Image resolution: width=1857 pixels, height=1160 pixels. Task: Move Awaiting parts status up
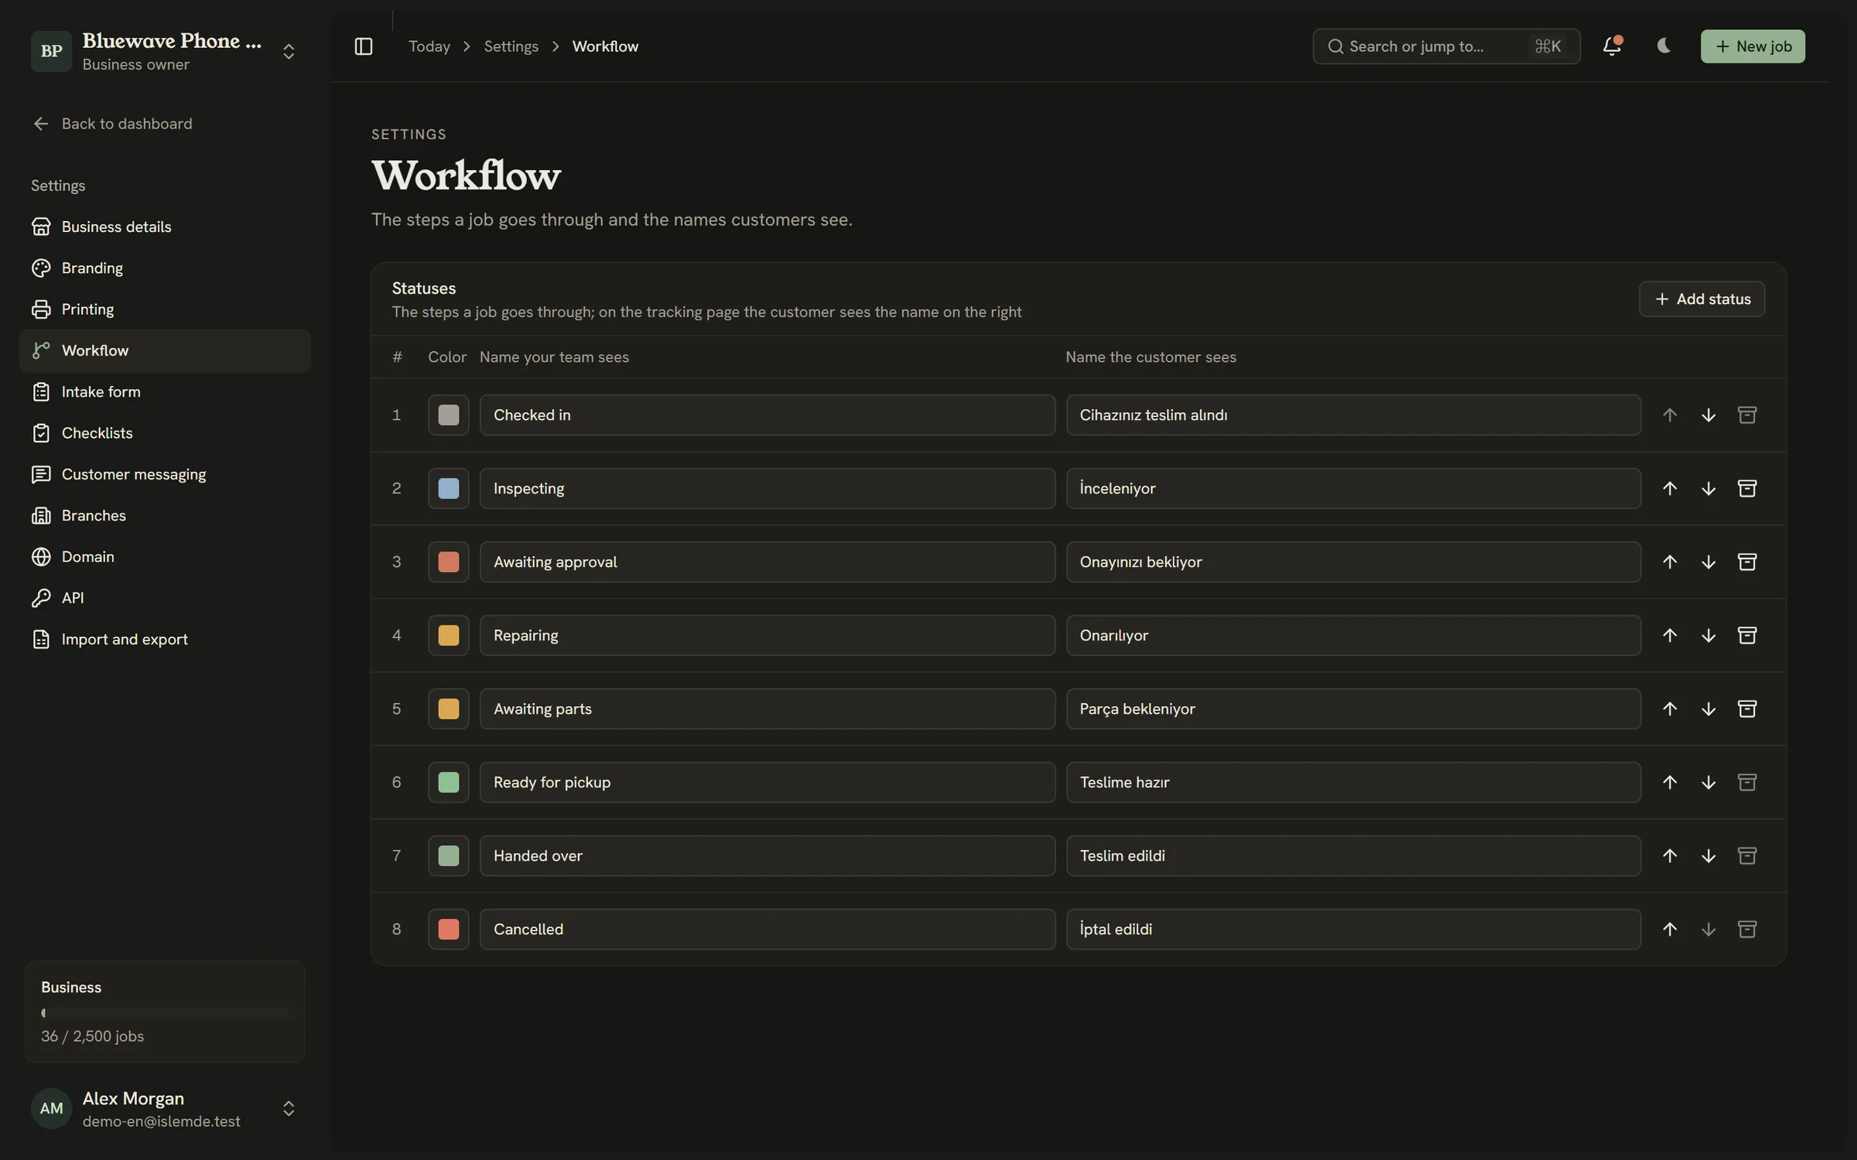pos(1670,709)
